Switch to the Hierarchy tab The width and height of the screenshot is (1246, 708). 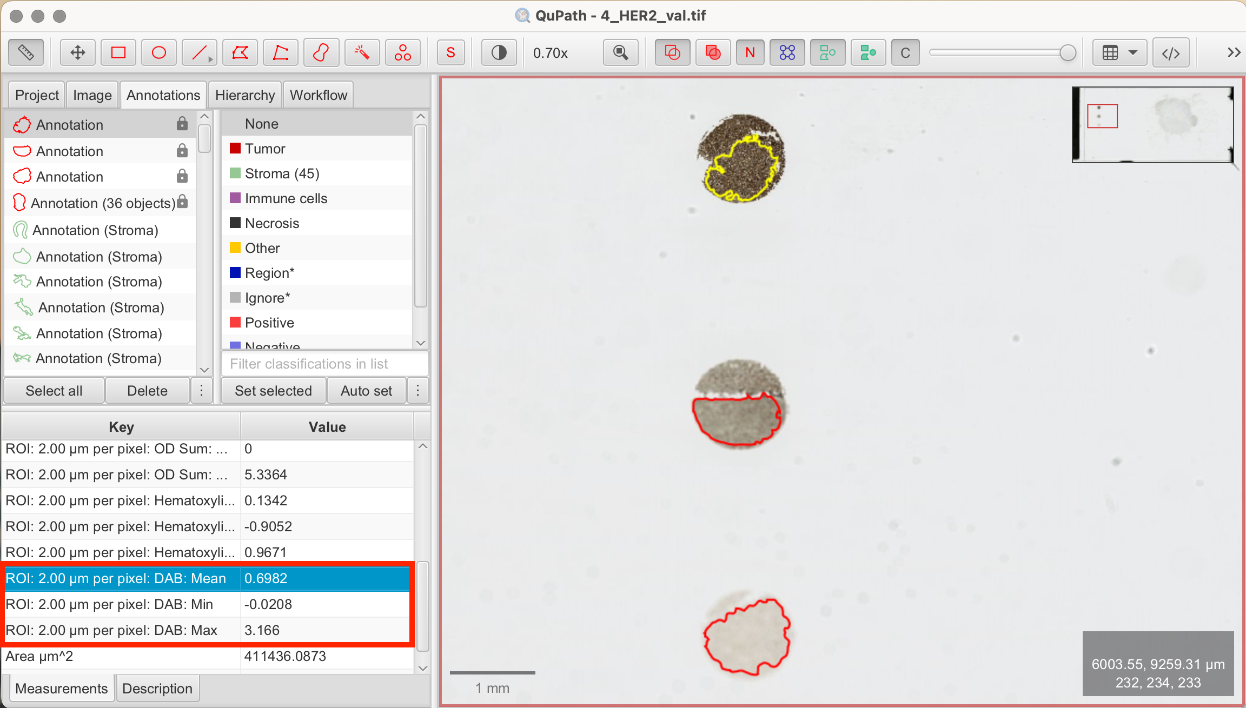244,94
